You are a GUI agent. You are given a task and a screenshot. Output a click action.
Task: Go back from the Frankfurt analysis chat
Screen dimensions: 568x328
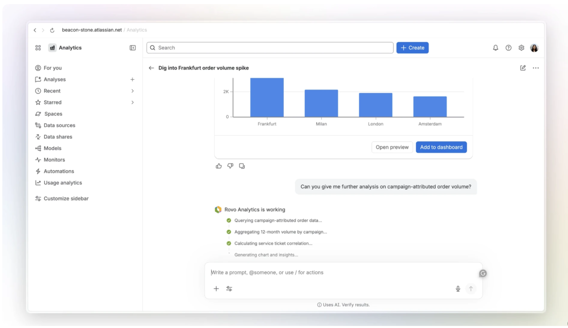[x=151, y=68]
